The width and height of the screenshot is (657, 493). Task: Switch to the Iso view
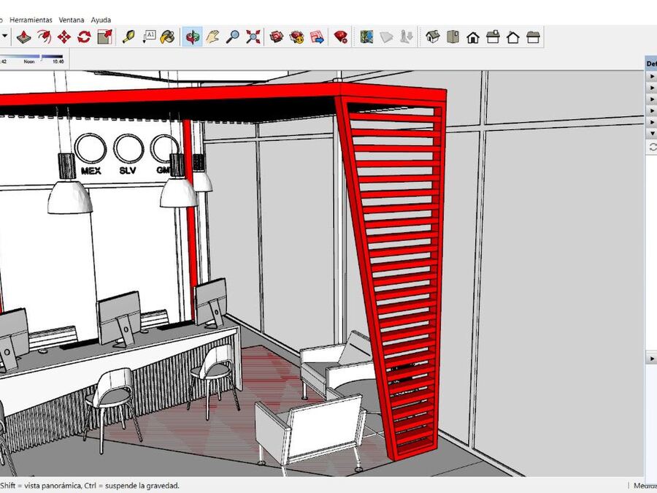tap(432, 37)
